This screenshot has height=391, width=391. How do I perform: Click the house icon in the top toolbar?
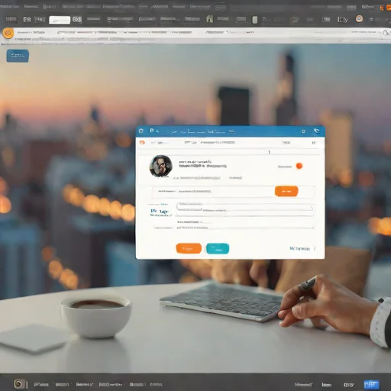(209, 19)
